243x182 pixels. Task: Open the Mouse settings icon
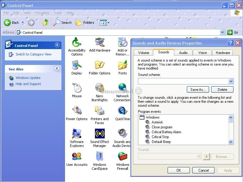pos(77,90)
